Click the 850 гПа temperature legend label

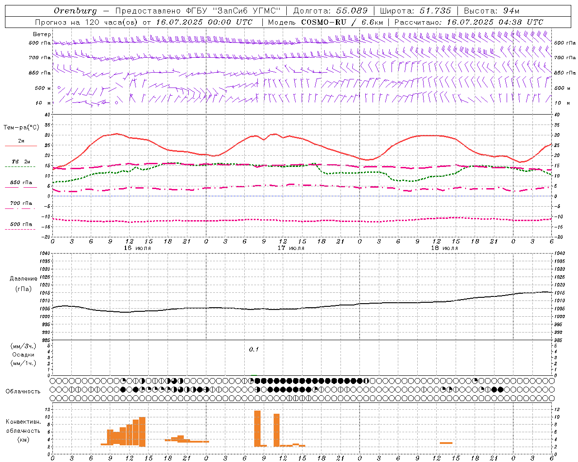pyautogui.click(x=21, y=183)
